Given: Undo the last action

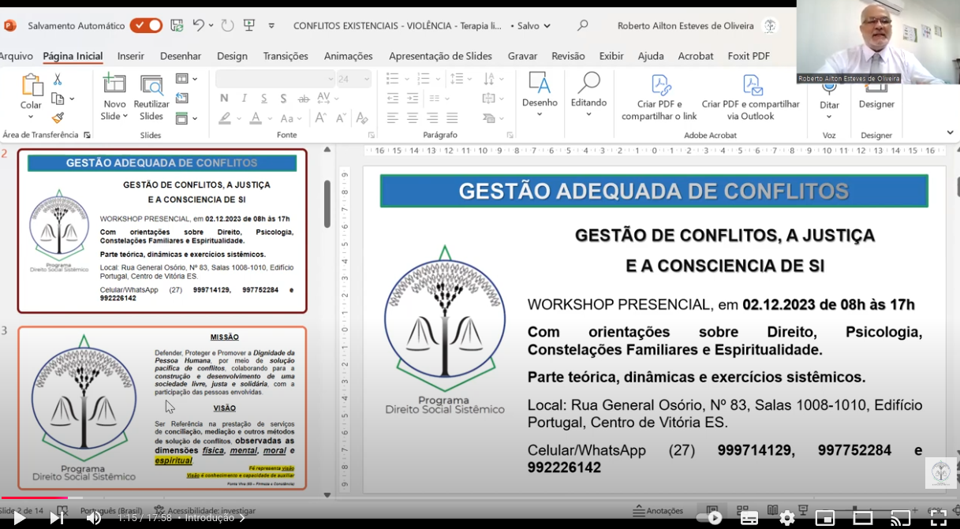Looking at the screenshot, I should 199,26.
